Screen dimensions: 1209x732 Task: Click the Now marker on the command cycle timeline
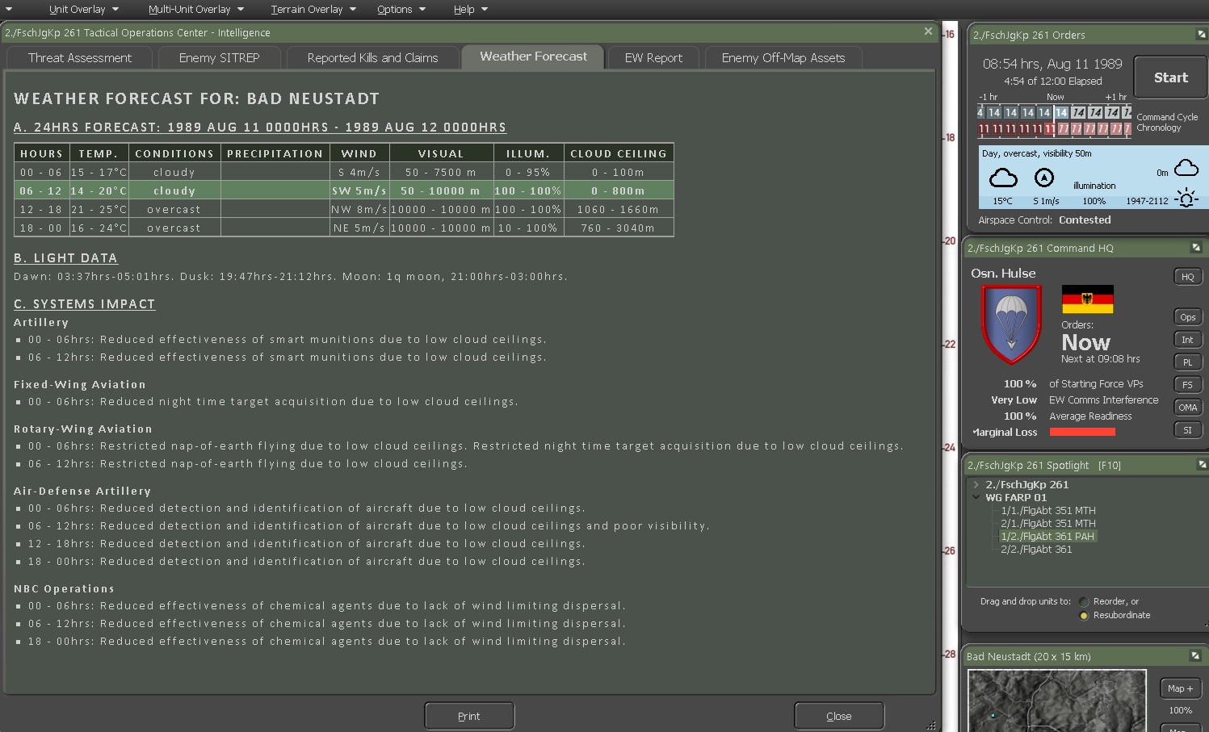point(1055,97)
